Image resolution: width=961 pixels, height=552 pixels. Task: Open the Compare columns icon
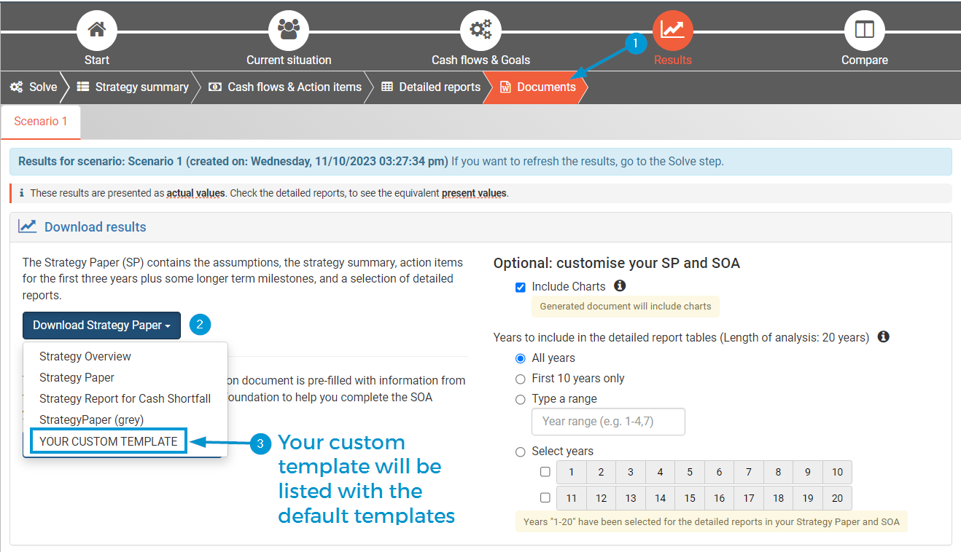coord(864,31)
